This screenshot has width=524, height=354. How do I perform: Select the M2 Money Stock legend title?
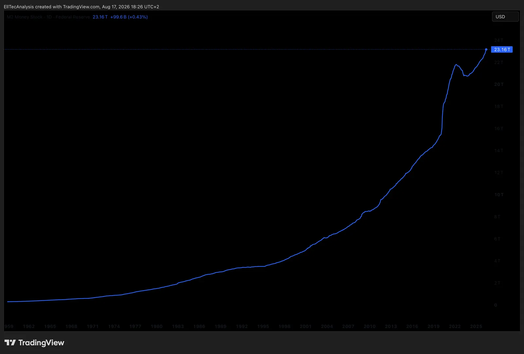tap(25, 17)
